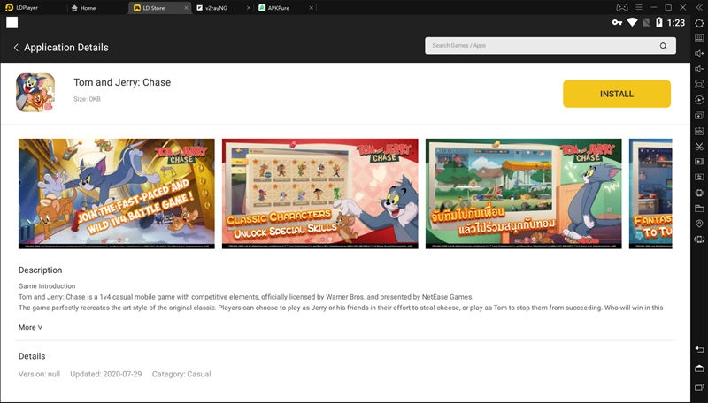Close the LD Store tab
Image resolution: width=708 pixels, height=403 pixels.
(x=185, y=8)
